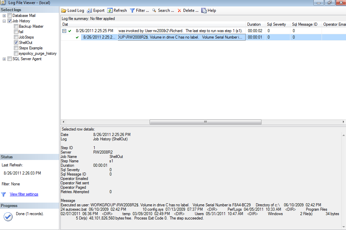Click 'Done (1 records).' progress text
The height and width of the screenshot is (230, 346).
pos(30,214)
